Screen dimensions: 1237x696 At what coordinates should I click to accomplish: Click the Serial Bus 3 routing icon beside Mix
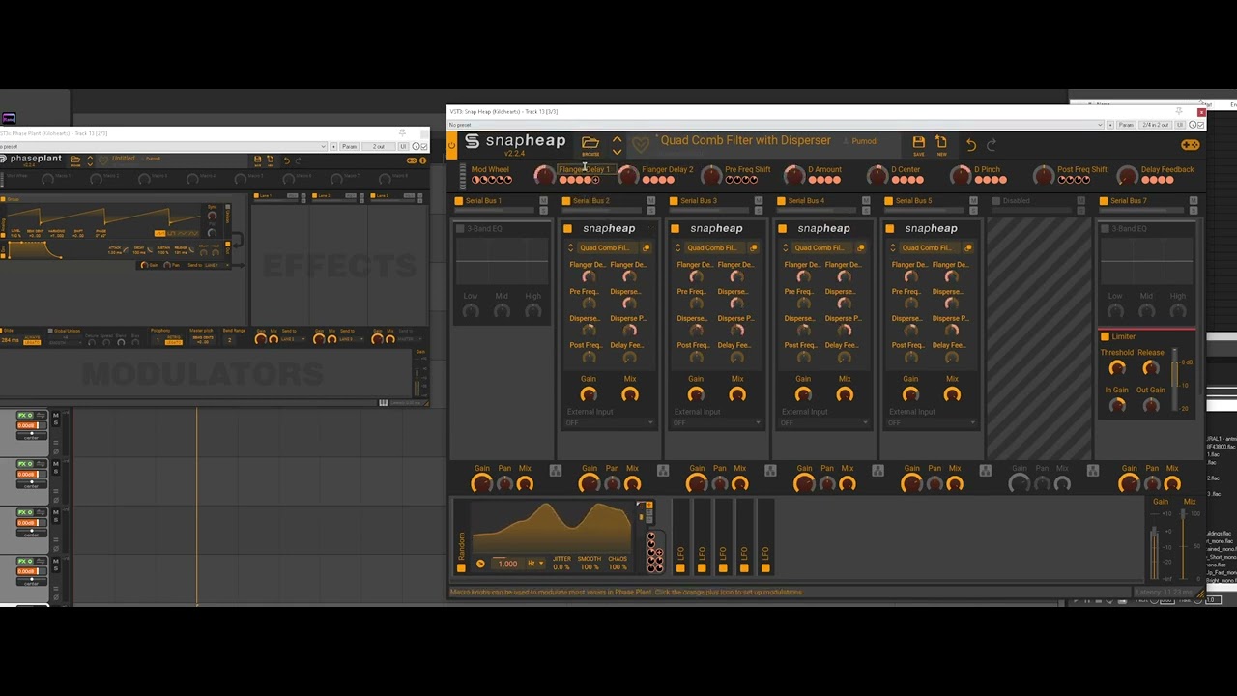click(x=770, y=471)
